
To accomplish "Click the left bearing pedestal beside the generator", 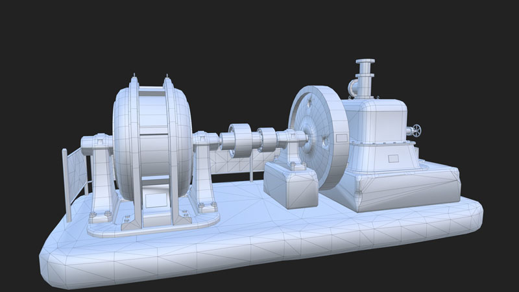I will [x=99, y=169].
